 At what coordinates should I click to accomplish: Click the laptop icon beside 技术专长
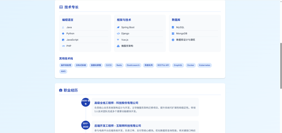click(x=61, y=7)
